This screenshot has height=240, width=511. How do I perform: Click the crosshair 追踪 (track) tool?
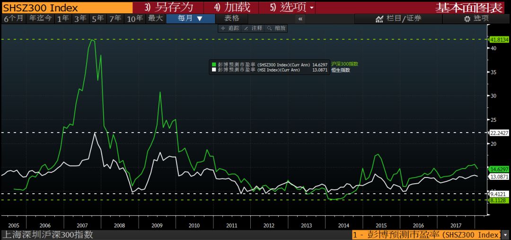coord(230,28)
